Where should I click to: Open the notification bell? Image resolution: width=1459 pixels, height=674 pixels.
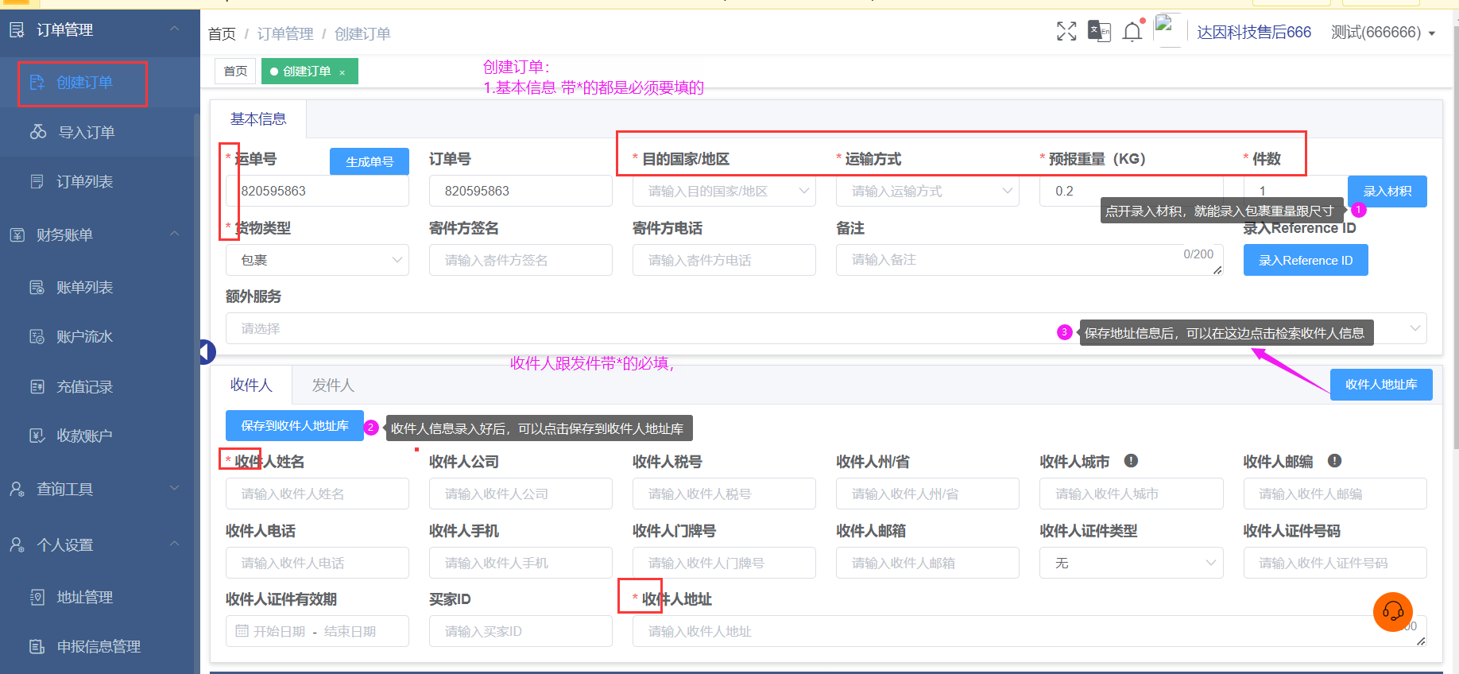[1132, 32]
